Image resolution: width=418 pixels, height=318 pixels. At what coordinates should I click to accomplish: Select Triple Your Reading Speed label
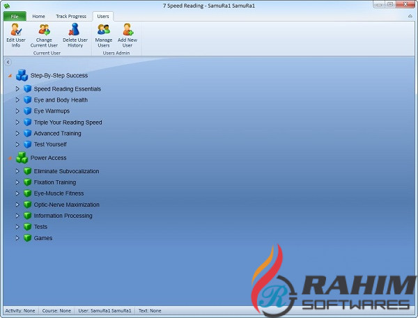68,122
